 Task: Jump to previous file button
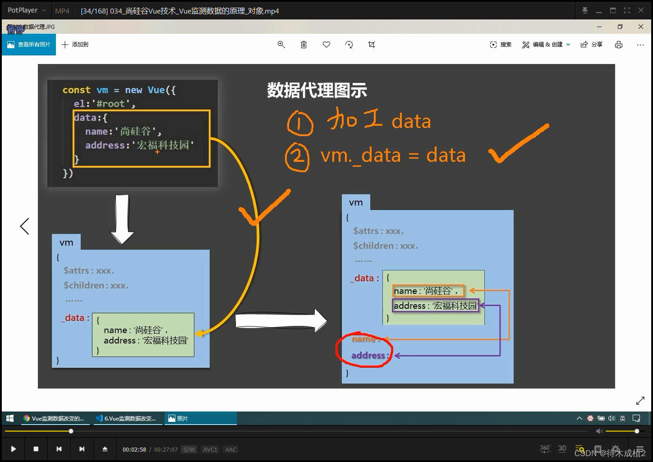(x=59, y=449)
